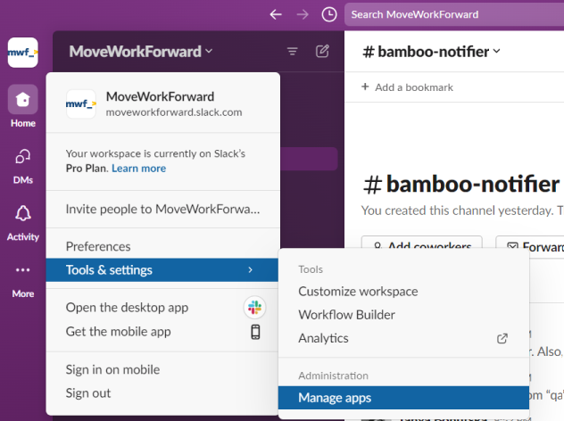Select Manage apps from the submenu
The height and width of the screenshot is (421, 564).
(x=335, y=398)
